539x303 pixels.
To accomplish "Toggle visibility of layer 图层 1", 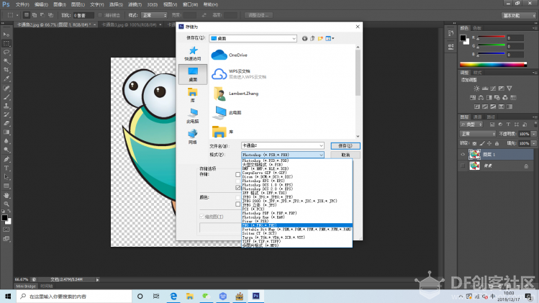I will 463,155.
